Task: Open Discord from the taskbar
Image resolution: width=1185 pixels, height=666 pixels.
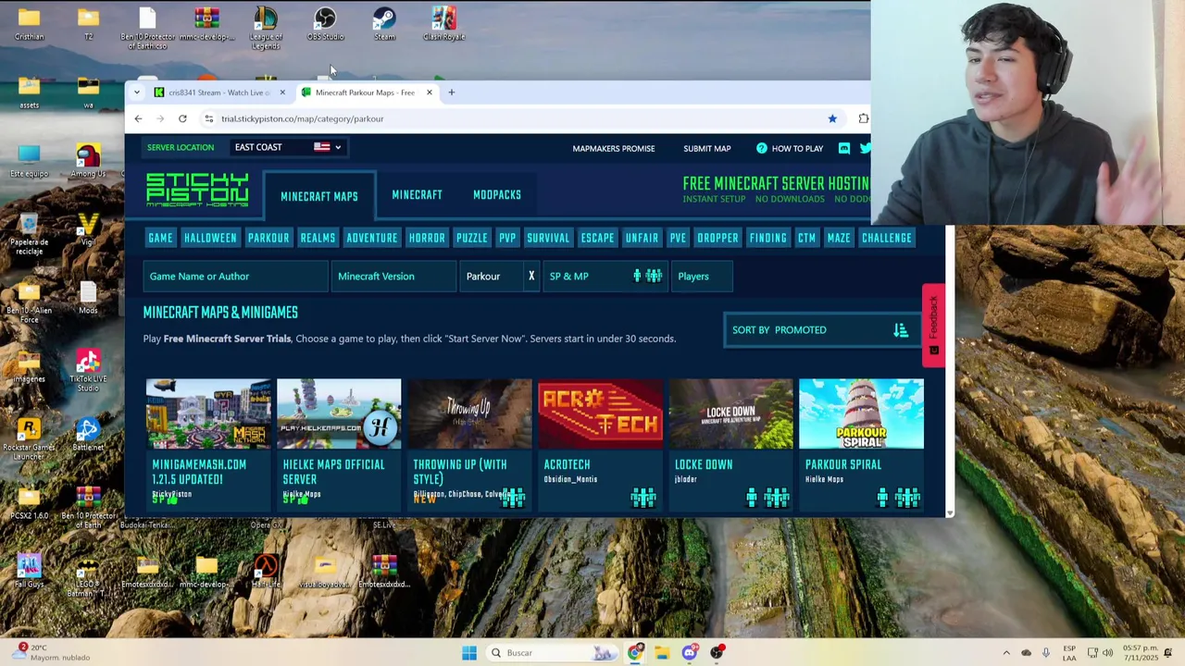Action: click(690, 653)
